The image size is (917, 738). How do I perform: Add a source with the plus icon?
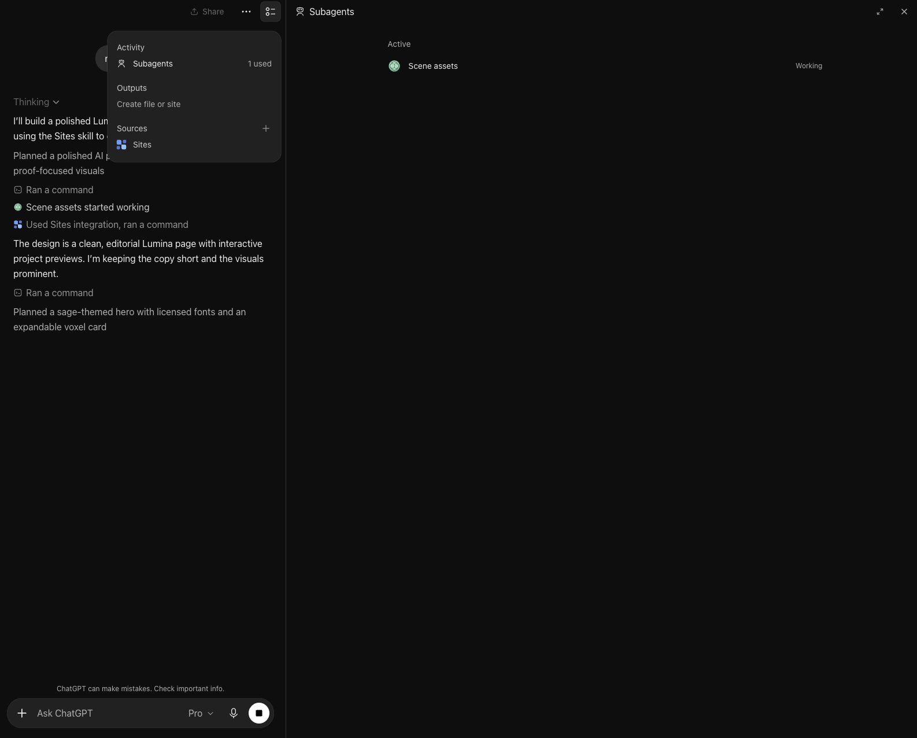(266, 128)
